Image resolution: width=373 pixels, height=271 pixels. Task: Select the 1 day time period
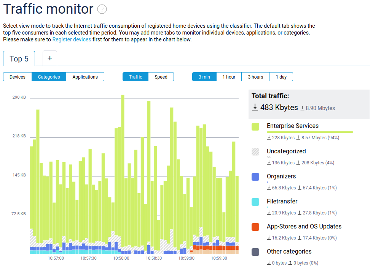click(281, 77)
